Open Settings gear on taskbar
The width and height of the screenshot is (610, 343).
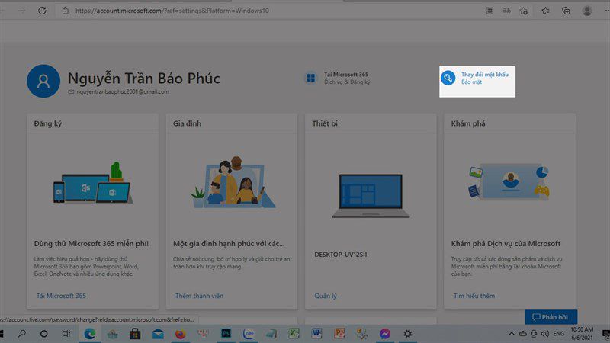[x=407, y=334]
